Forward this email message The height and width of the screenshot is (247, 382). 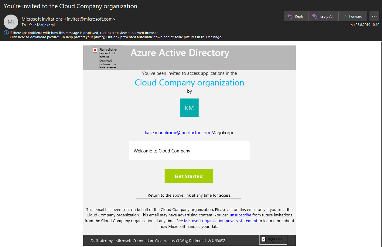click(353, 16)
